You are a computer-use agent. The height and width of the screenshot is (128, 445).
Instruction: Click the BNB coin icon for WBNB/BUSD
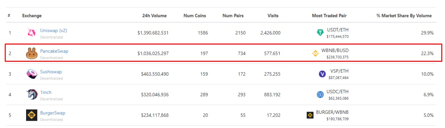click(x=316, y=53)
